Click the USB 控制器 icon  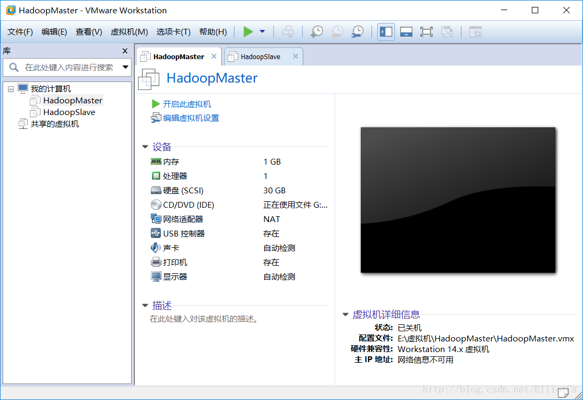156,233
